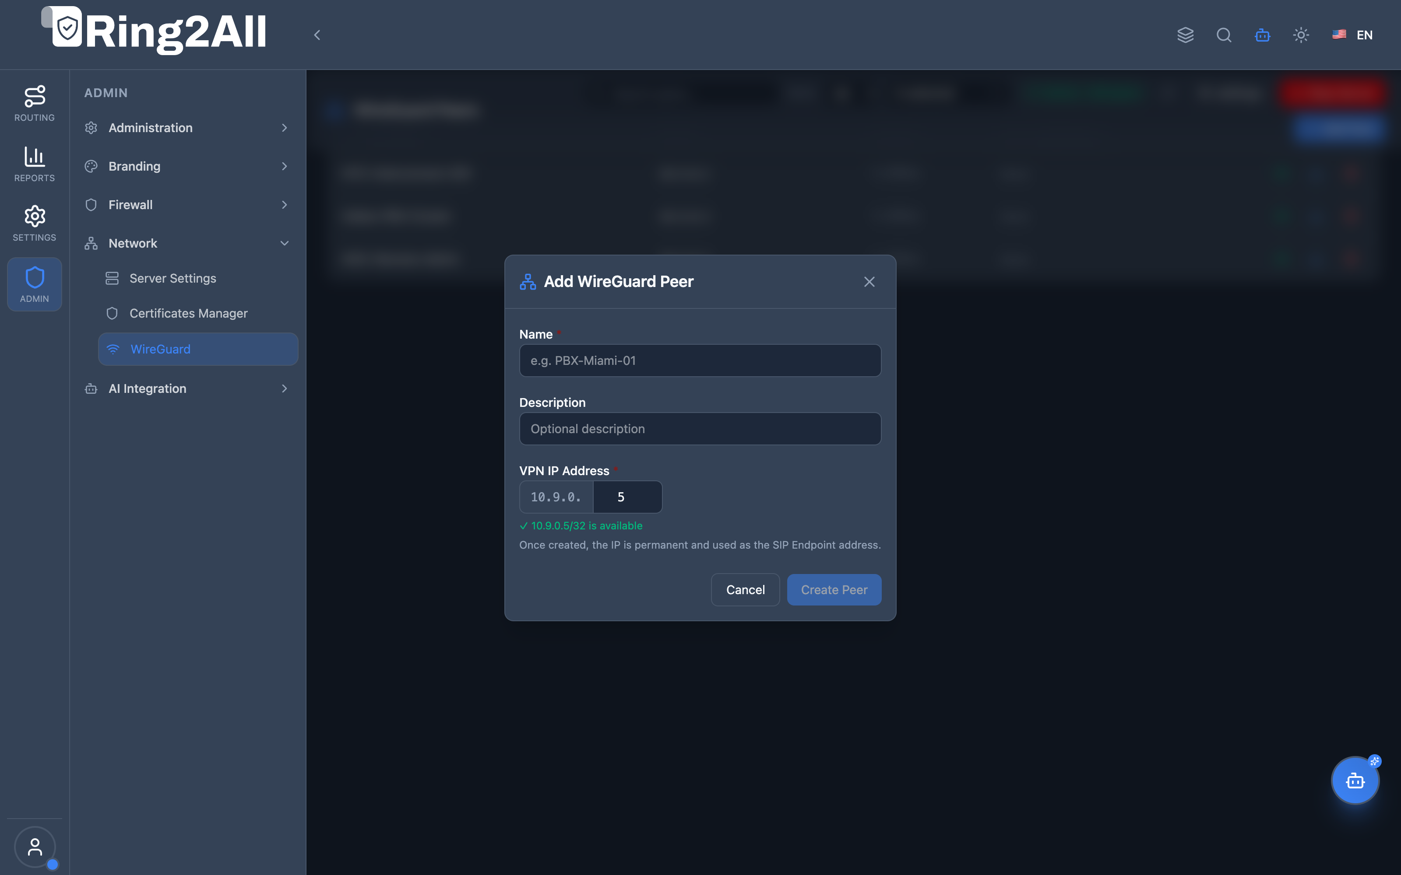Open the Settings section in sidebar

tap(34, 224)
